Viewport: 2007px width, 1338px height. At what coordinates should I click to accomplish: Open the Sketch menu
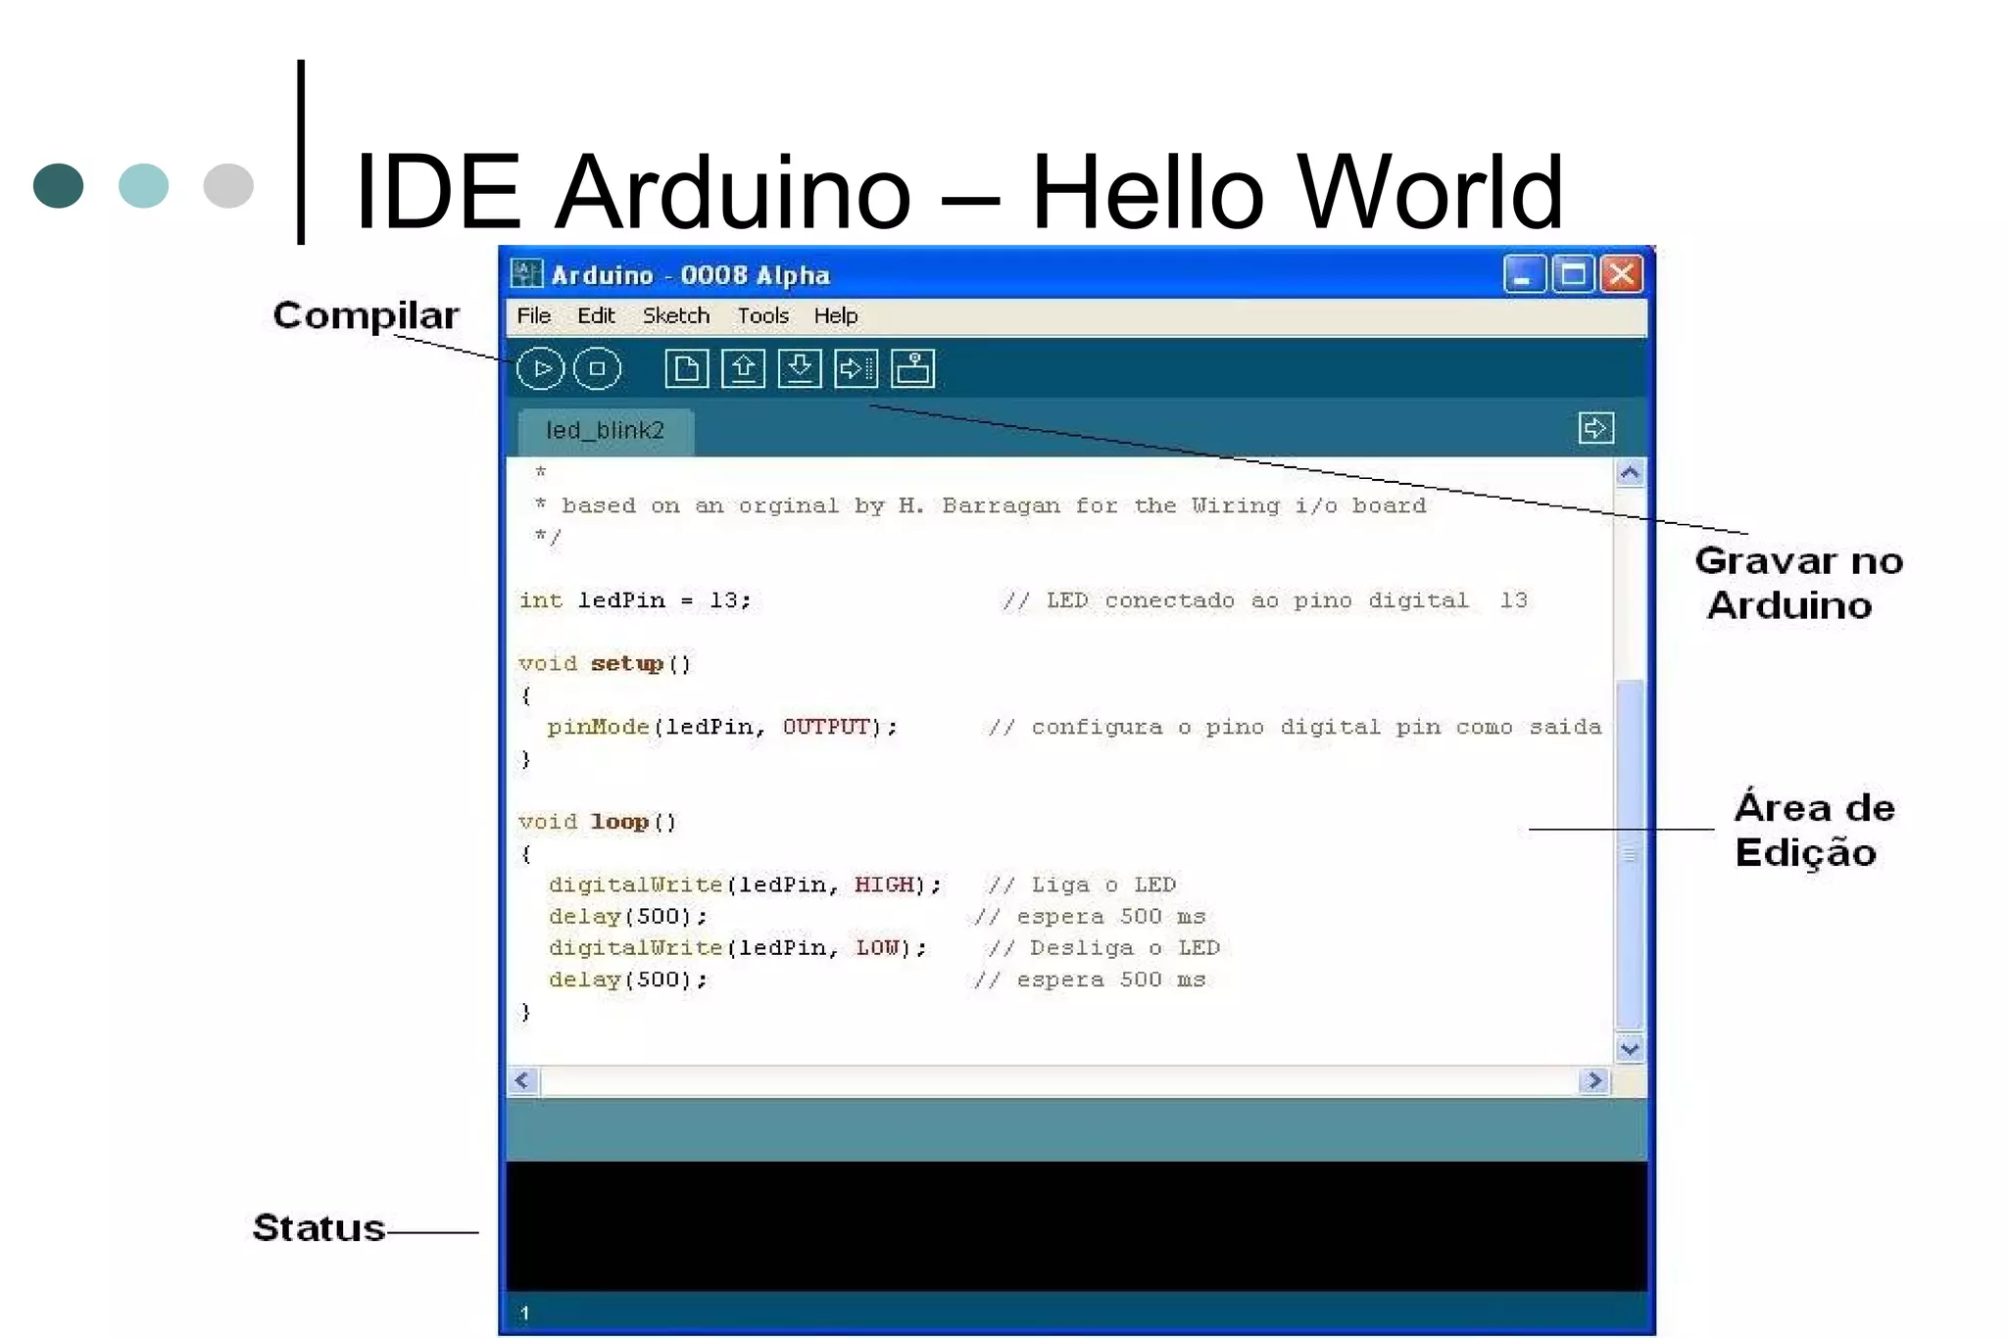[676, 315]
